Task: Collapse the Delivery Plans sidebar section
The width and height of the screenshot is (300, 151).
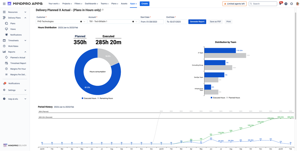Action: (25, 18)
